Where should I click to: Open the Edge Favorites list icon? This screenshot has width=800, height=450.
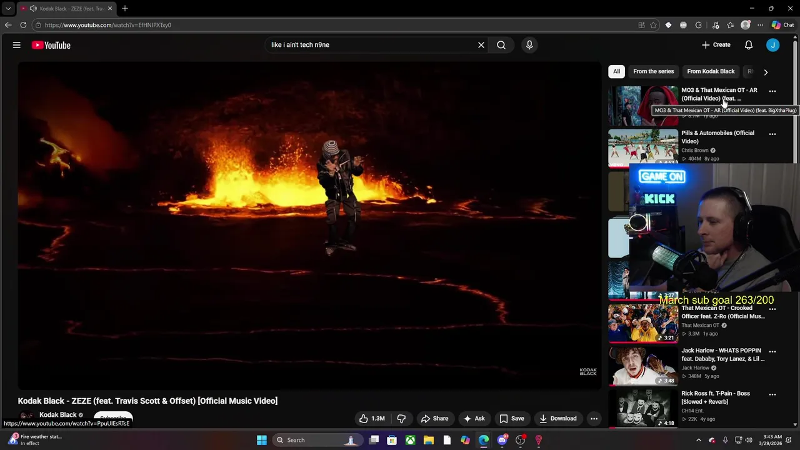(731, 25)
